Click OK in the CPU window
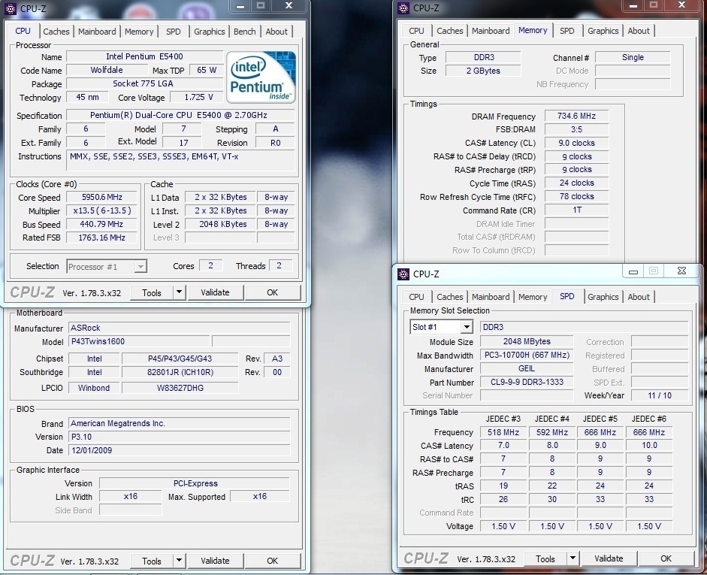707x575 pixels. [272, 292]
